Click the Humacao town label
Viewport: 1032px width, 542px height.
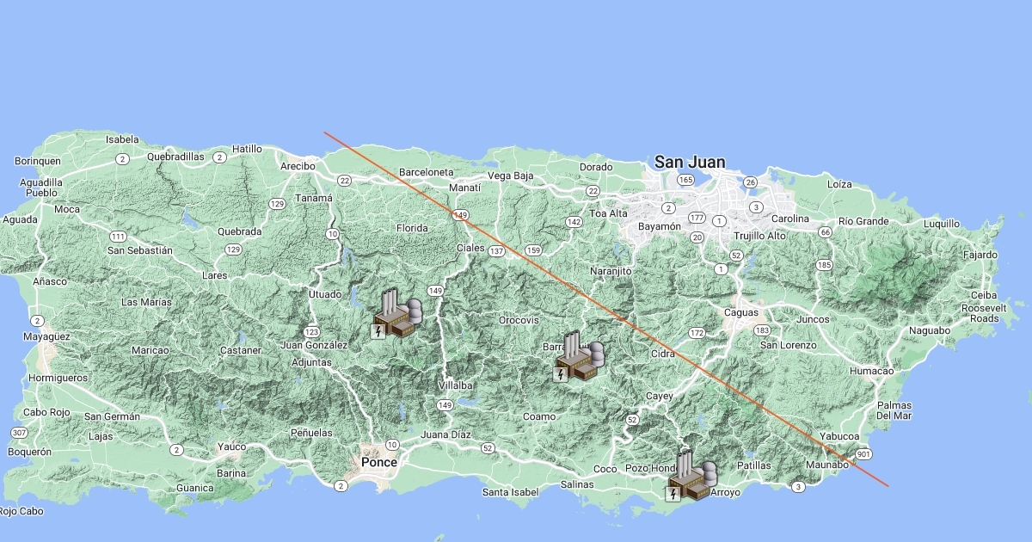pos(871,371)
